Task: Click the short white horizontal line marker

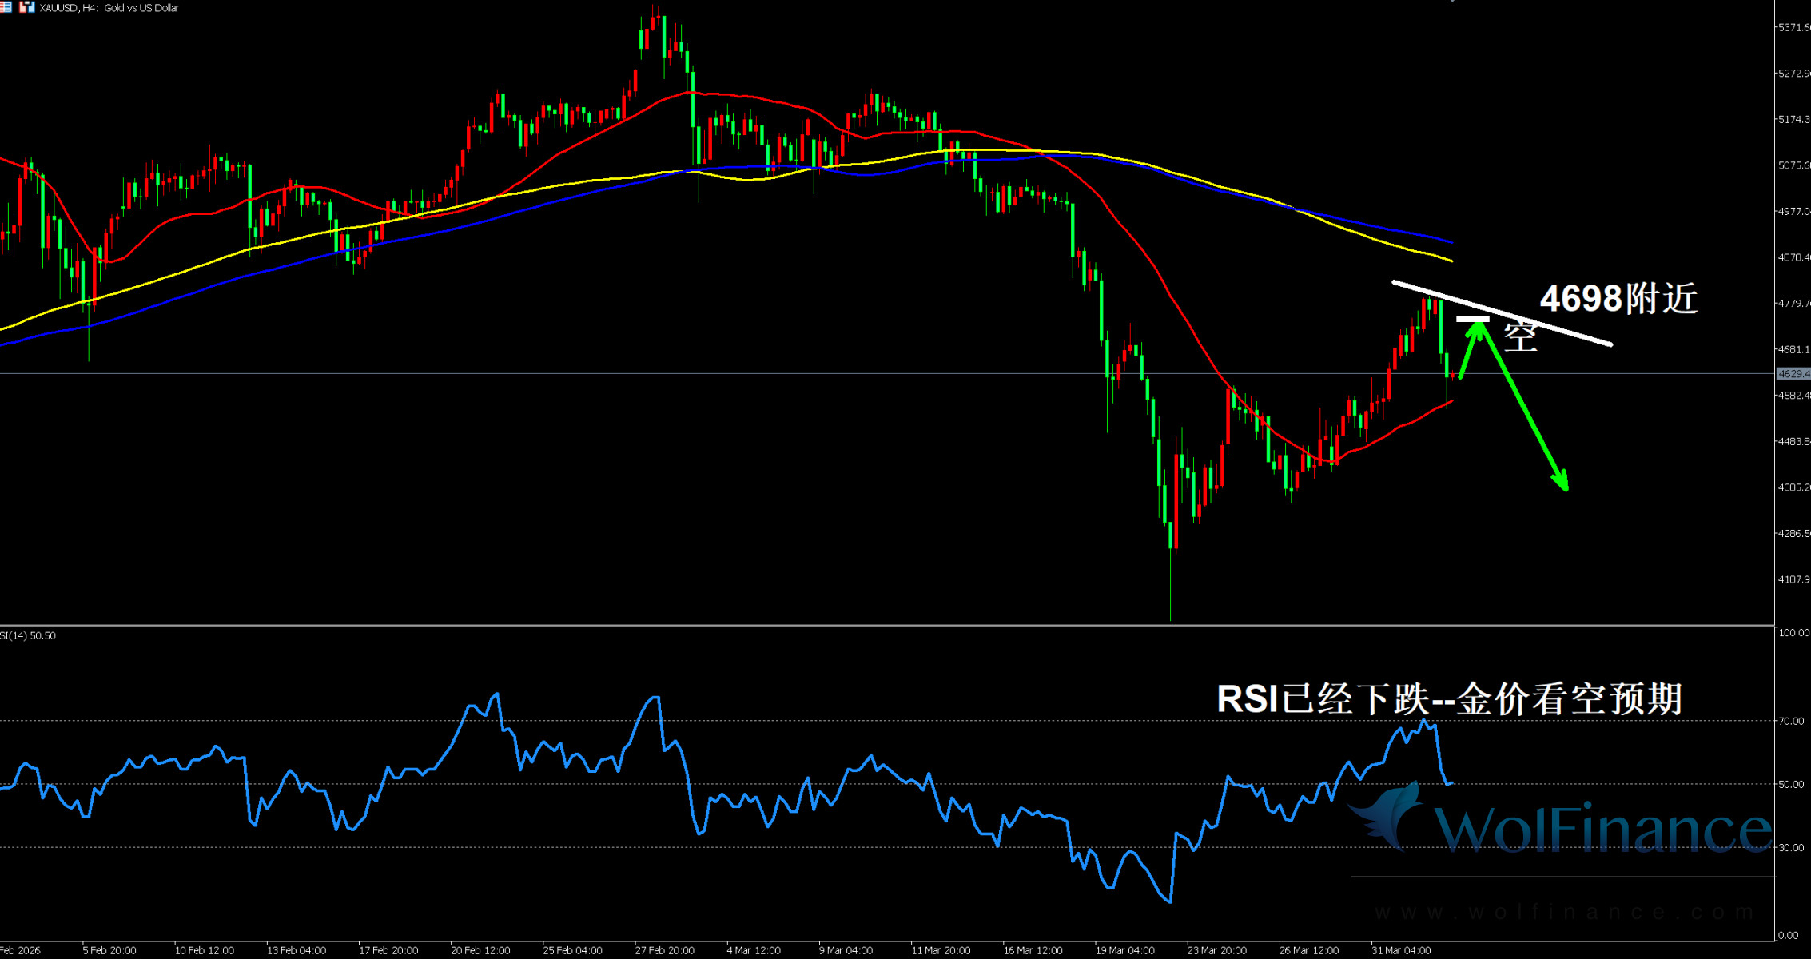Action: pyautogui.click(x=1473, y=320)
